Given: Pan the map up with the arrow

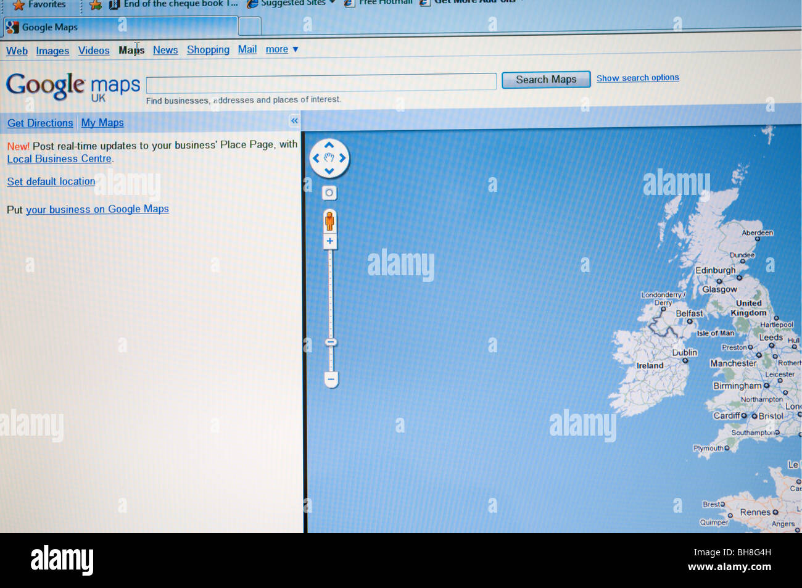Looking at the screenshot, I should coord(329,146).
